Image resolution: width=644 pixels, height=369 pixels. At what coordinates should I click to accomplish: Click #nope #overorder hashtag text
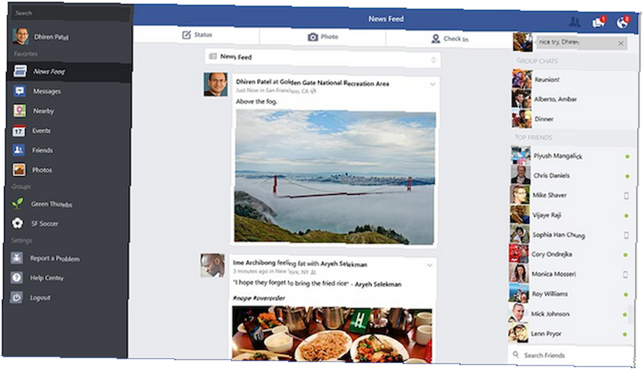(x=259, y=298)
